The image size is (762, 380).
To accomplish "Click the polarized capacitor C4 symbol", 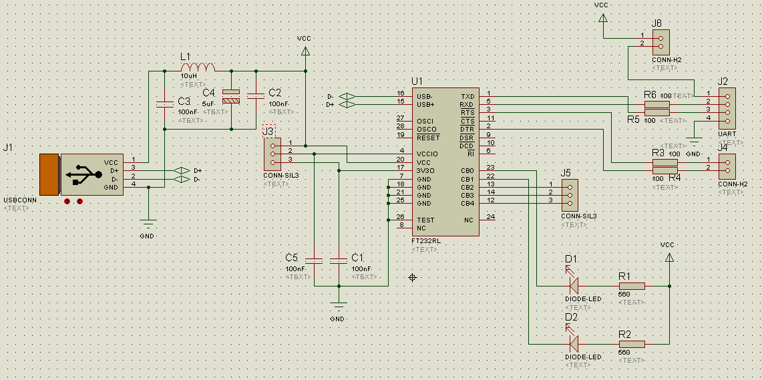I will click(x=231, y=97).
